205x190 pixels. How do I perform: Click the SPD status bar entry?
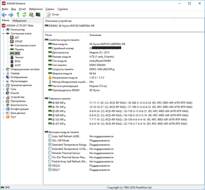click(x=5, y=188)
